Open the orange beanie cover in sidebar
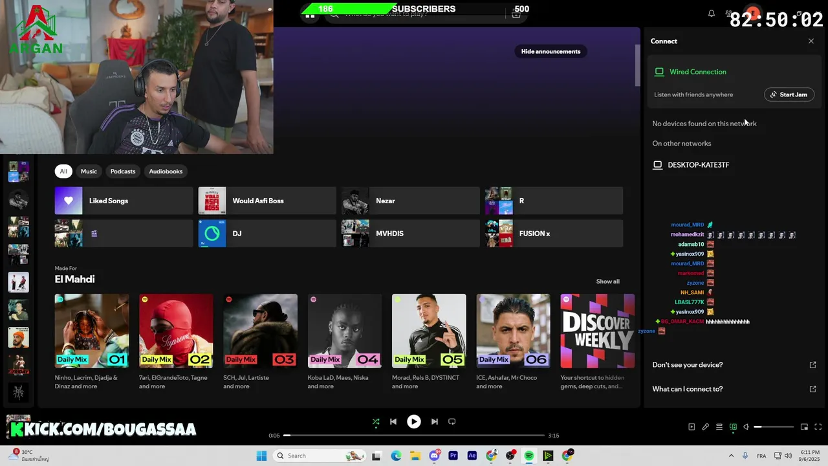828x466 pixels. click(x=18, y=337)
